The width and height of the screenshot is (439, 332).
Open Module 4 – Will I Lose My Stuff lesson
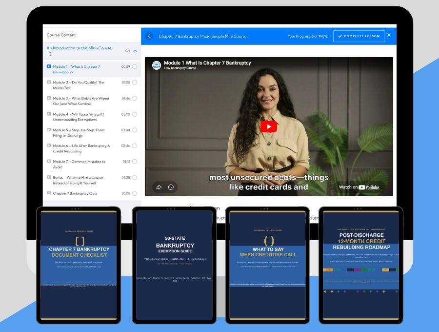click(x=79, y=117)
